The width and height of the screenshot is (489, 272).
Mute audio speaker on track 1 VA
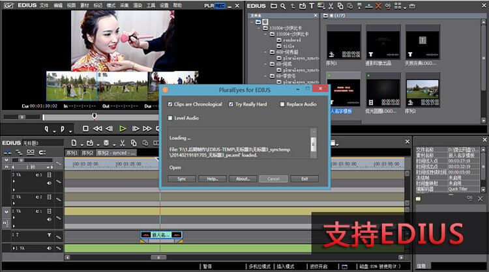(x=49, y=219)
